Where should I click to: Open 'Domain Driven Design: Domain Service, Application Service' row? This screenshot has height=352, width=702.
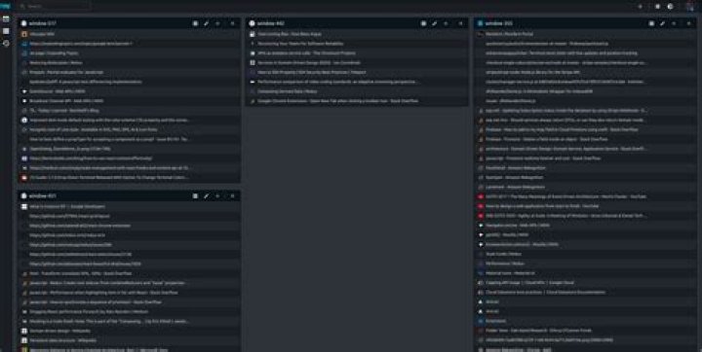pyautogui.click(x=585, y=149)
